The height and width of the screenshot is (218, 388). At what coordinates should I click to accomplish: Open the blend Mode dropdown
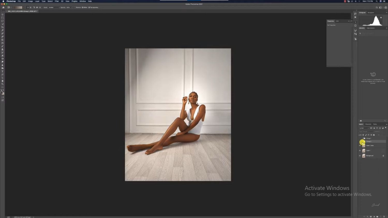[54, 7]
